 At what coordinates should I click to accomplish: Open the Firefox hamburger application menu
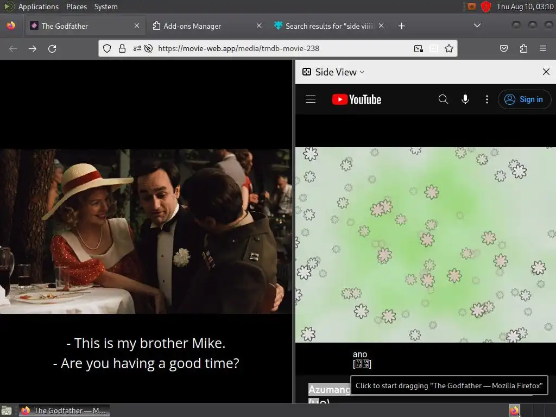(543, 48)
